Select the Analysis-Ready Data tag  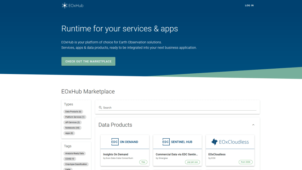(x=74, y=153)
